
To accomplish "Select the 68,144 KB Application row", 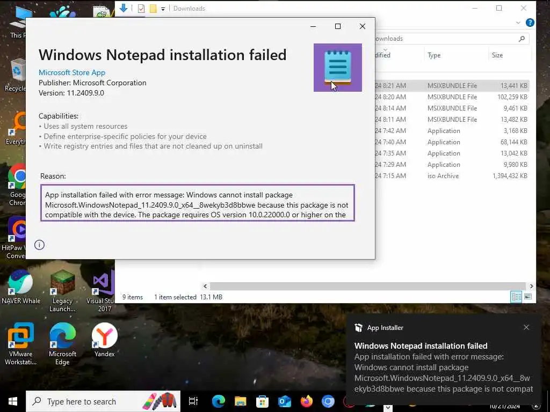I will 452,142.
